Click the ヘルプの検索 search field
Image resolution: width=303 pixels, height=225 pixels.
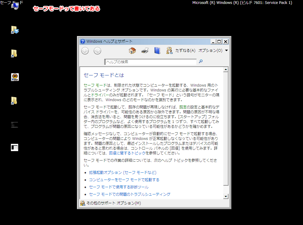(151, 62)
